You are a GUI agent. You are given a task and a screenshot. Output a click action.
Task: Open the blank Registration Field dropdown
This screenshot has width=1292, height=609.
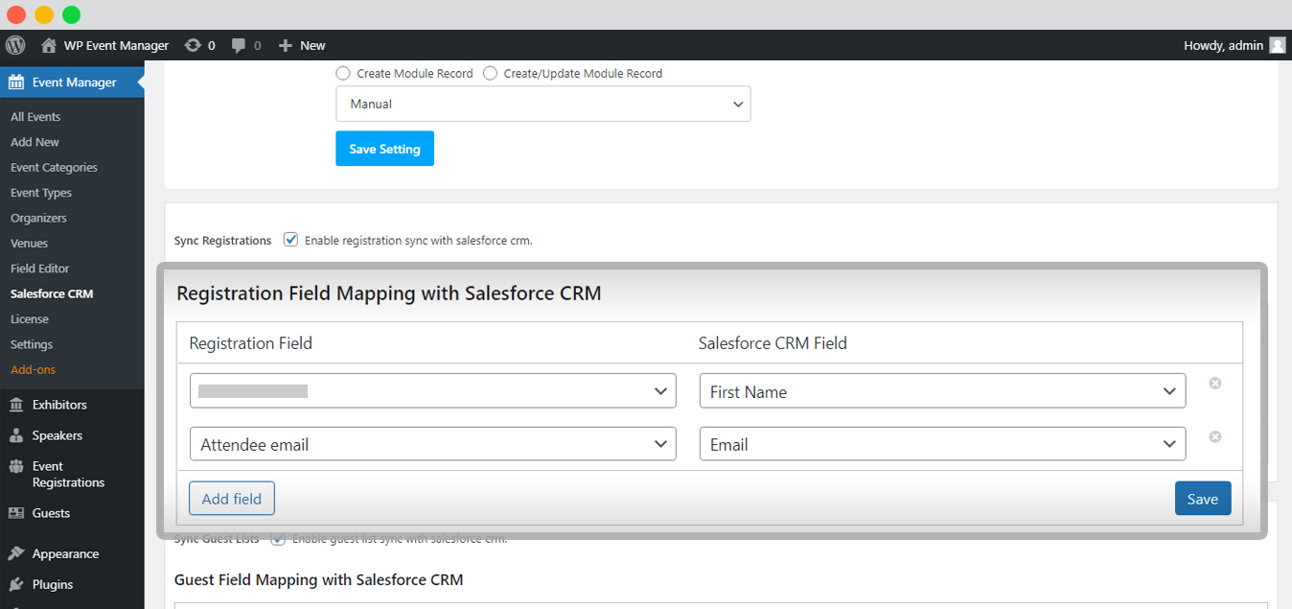point(433,391)
